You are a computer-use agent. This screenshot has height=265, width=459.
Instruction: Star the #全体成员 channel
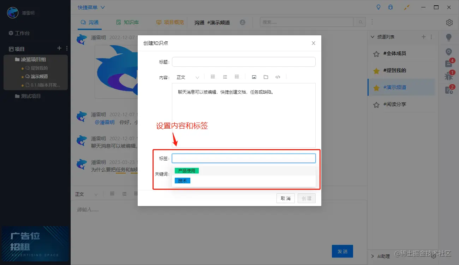pos(376,54)
